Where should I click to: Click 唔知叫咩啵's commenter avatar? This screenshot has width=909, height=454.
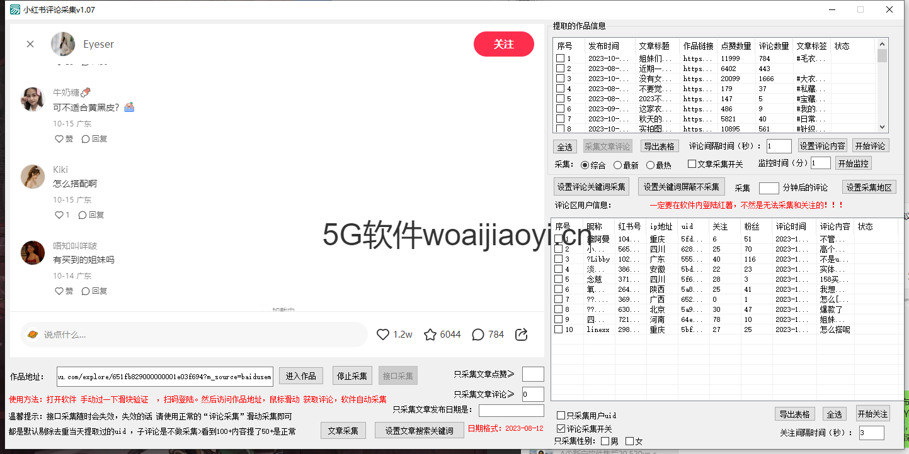point(33,253)
